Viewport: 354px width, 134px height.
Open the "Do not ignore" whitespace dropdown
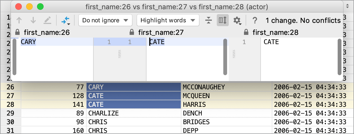105,20
